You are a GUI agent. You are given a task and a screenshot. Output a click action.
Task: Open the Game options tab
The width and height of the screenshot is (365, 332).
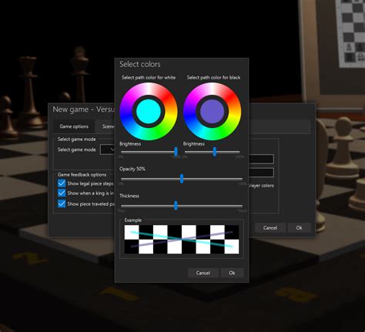[74, 126]
